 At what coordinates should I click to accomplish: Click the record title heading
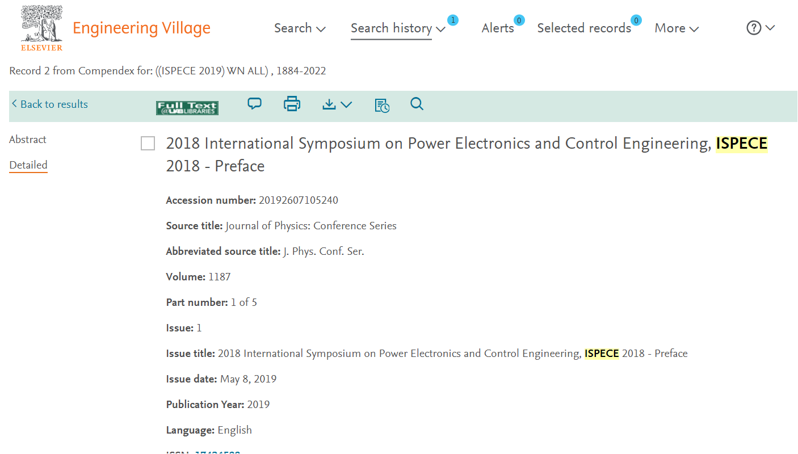pos(467,155)
